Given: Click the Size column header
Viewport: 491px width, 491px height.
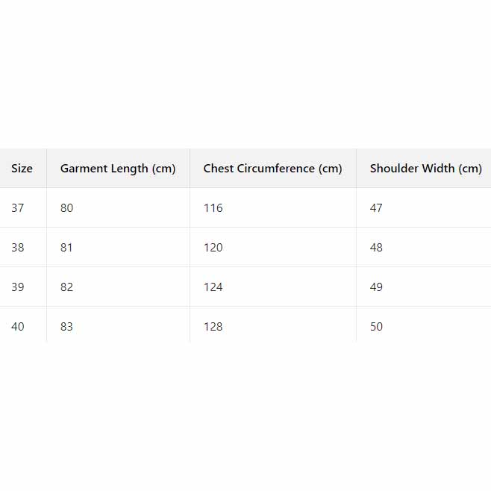Looking at the screenshot, I should coord(22,169).
